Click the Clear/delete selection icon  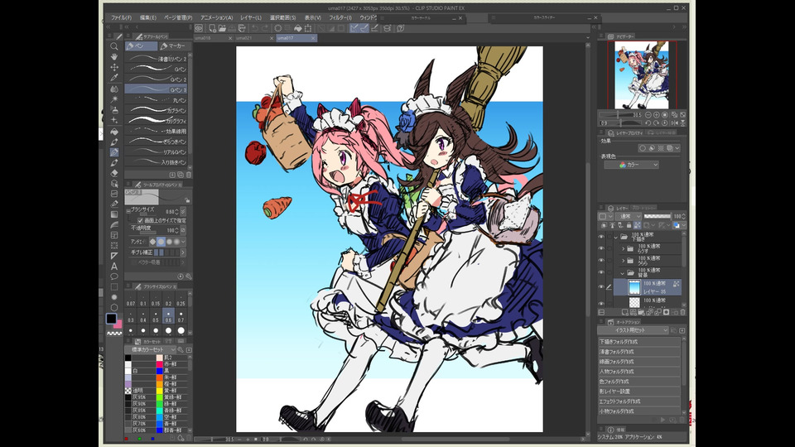point(278,28)
